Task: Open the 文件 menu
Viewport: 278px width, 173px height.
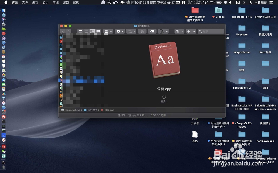Action: coord(25,2)
